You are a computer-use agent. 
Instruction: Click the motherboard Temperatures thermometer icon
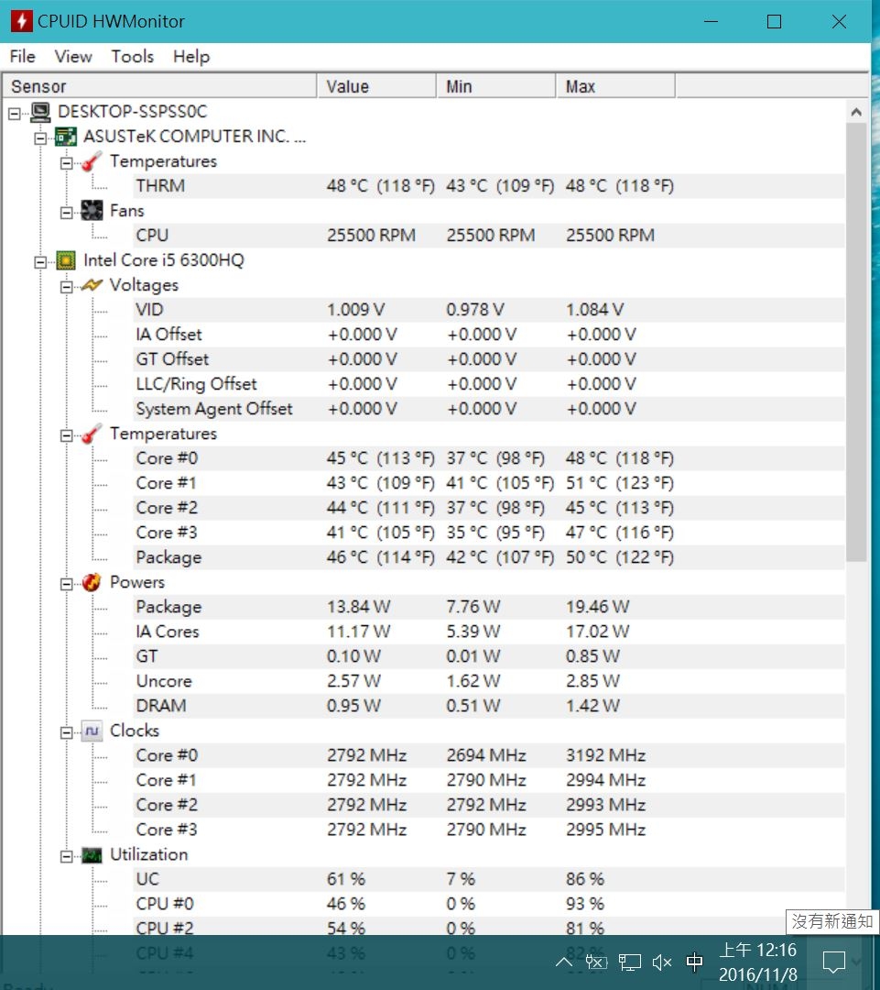pyautogui.click(x=92, y=161)
